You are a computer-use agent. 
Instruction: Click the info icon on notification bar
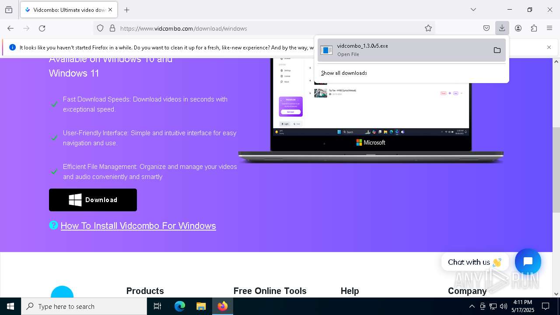point(12,47)
